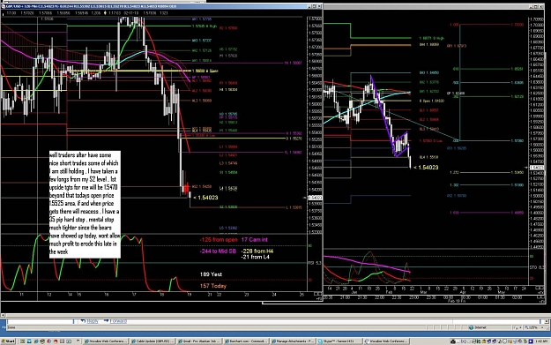Click the horizontal scrollbar left arrow
The height and width of the screenshot is (345, 551).
[3, 316]
